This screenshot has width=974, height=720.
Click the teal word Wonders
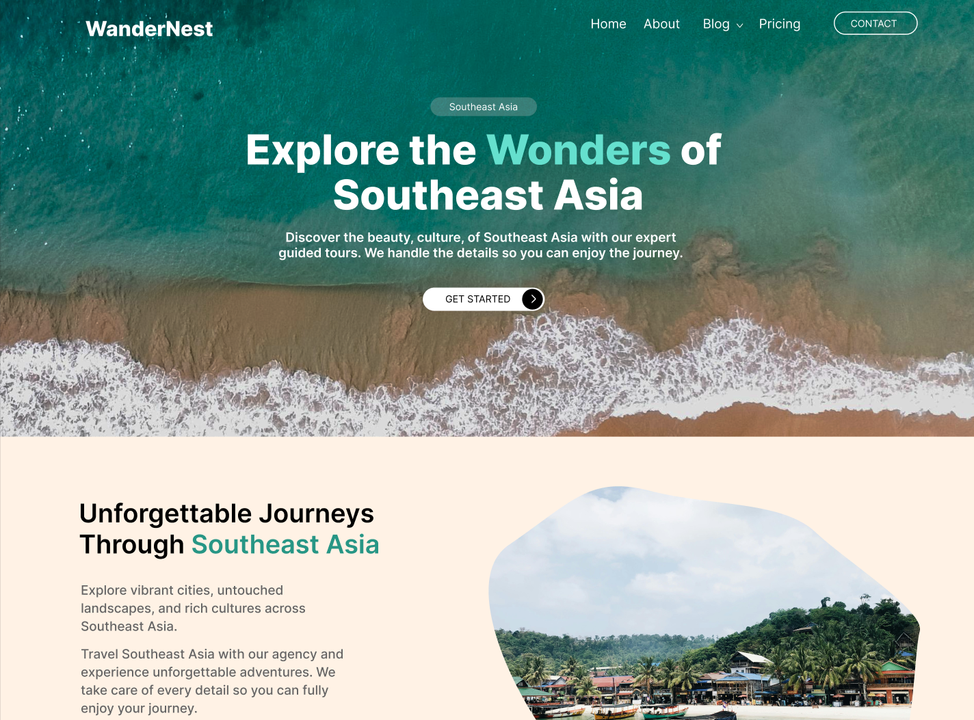coord(578,150)
